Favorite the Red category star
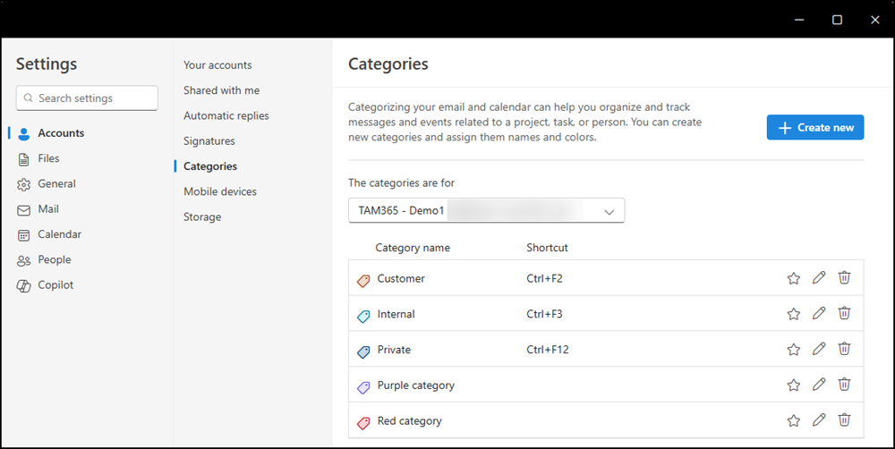The height and width of the screenshot is (449, 895). pos(793,420)
